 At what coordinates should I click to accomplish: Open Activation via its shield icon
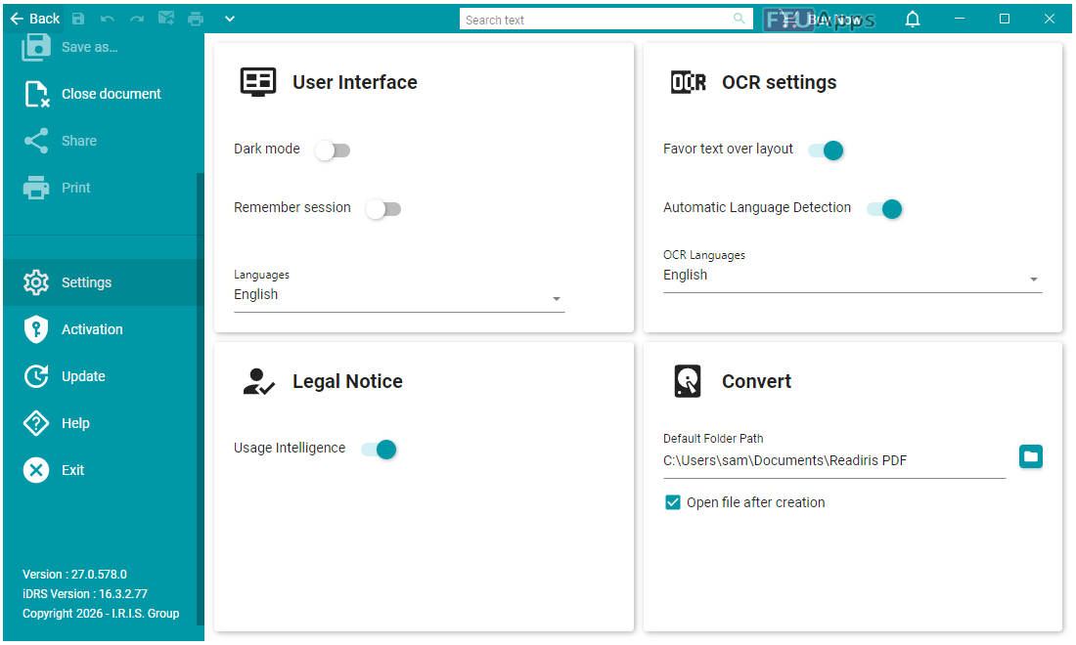pos(35,329)
